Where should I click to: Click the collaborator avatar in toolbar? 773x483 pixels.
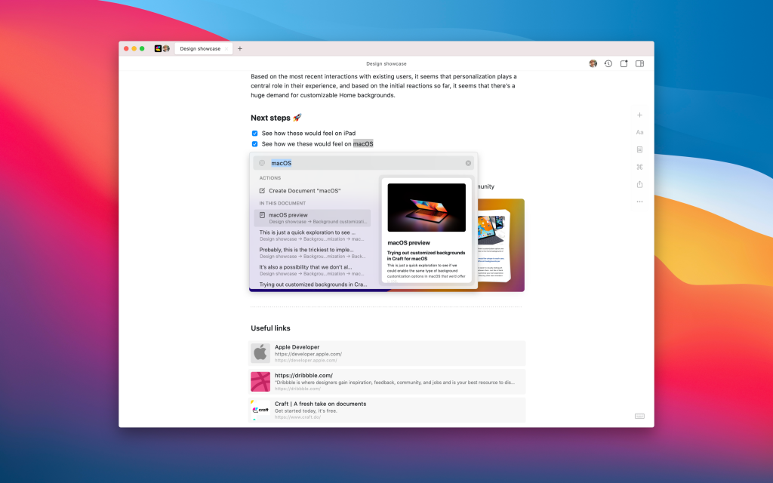(x=593, y=63)
